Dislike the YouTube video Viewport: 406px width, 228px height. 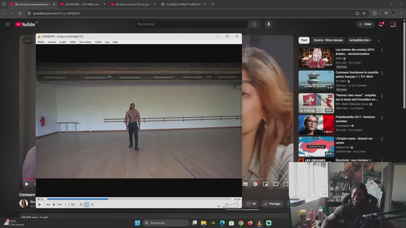tap(251, 204)
